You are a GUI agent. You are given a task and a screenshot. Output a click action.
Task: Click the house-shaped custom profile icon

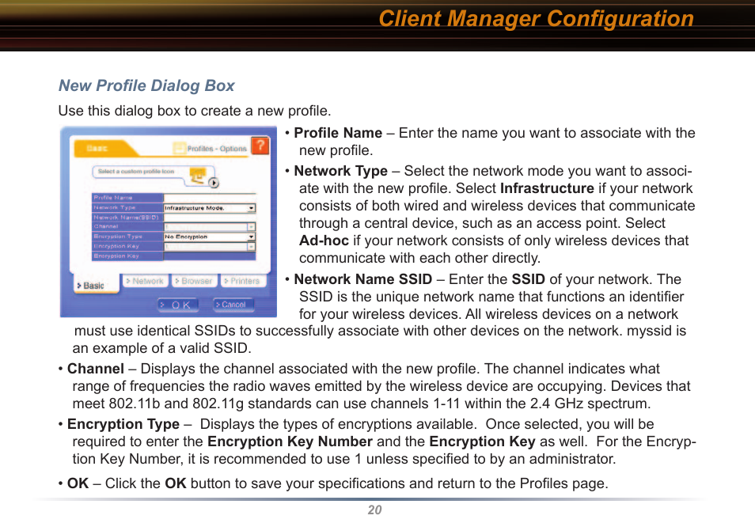[x=197, y=175]
